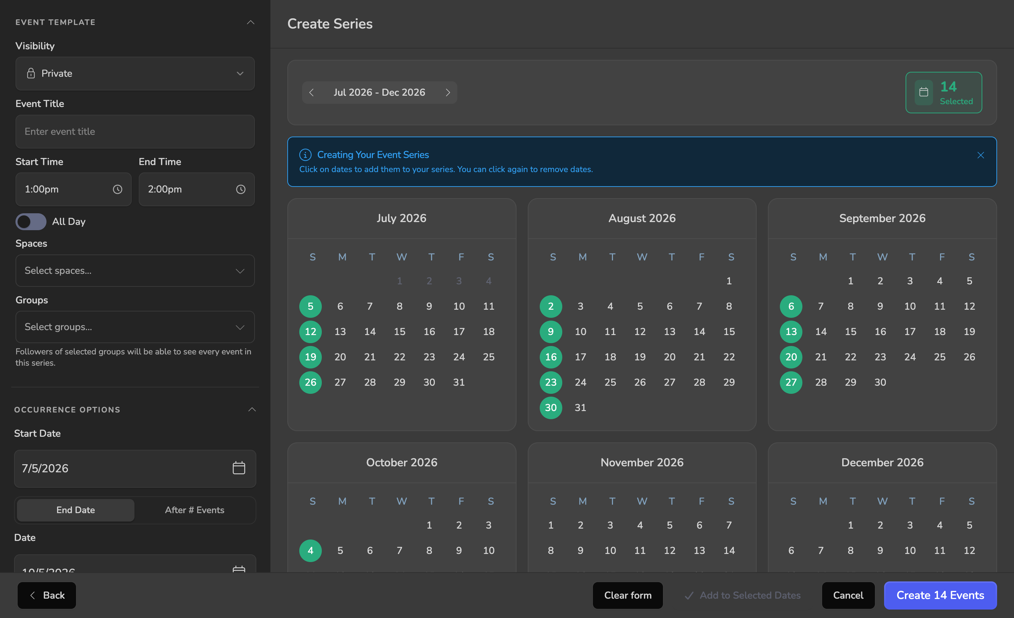Deselect July 19 in the calendar
This screenshot has width=1014, height=618.
[x=311, y=357]
